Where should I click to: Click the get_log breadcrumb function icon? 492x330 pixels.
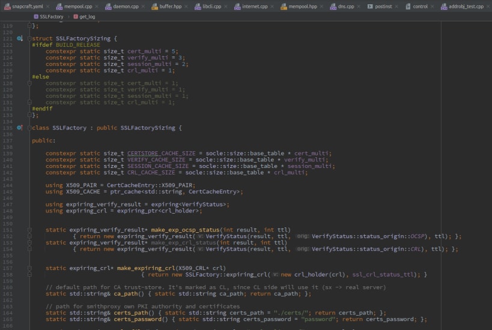tap(76, 17)
